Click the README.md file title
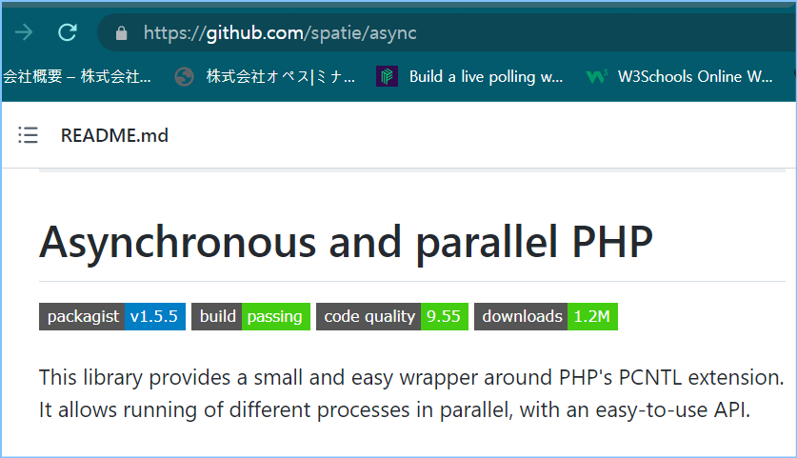Viewport: 797px width, 458px height. [x=114, y=135]
